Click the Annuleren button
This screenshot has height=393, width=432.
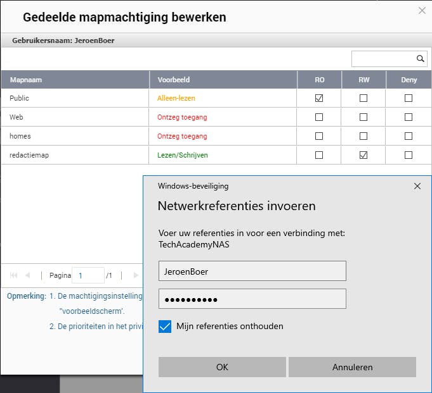coord(352,367)
